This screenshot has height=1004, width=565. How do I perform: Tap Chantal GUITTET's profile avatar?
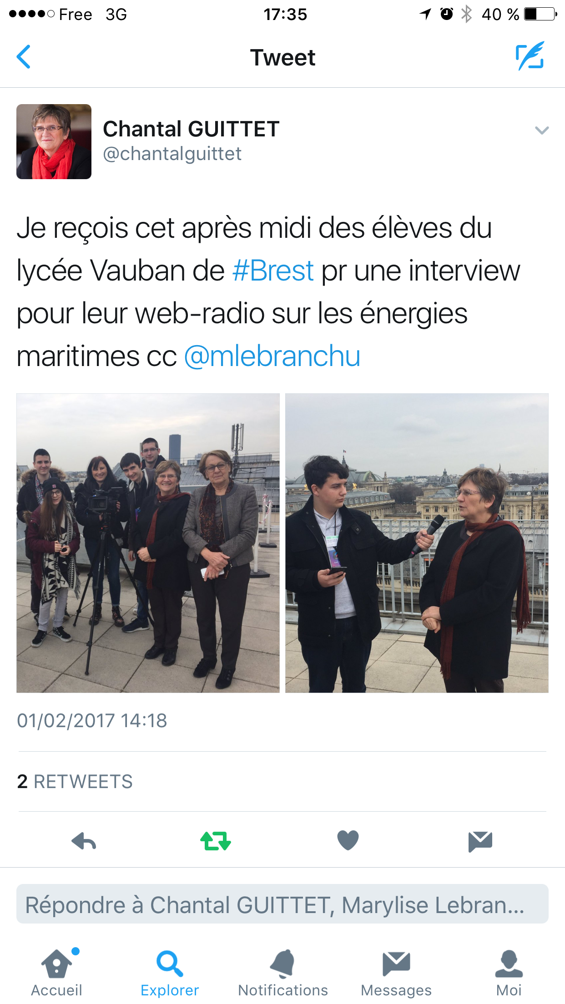tap(54, 141)
